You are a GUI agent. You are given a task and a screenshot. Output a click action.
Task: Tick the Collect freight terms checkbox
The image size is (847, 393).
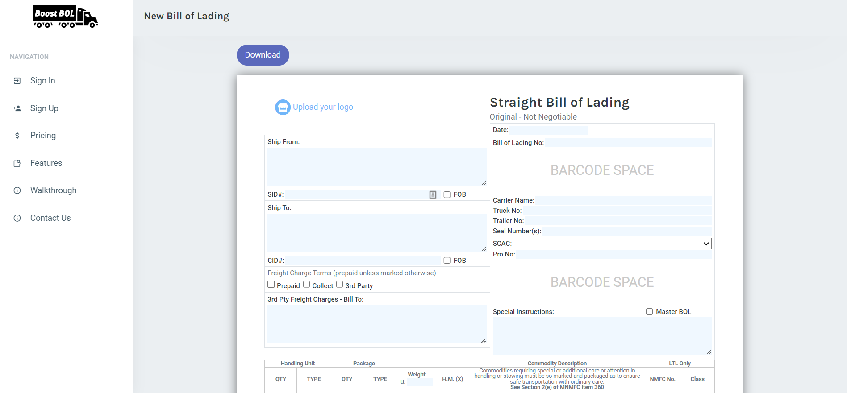click(x=306, y=285)
